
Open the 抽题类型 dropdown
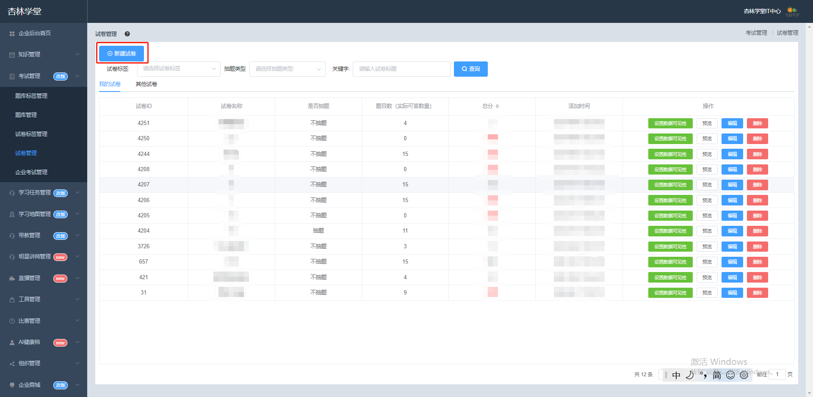click(x=288, y=69)
